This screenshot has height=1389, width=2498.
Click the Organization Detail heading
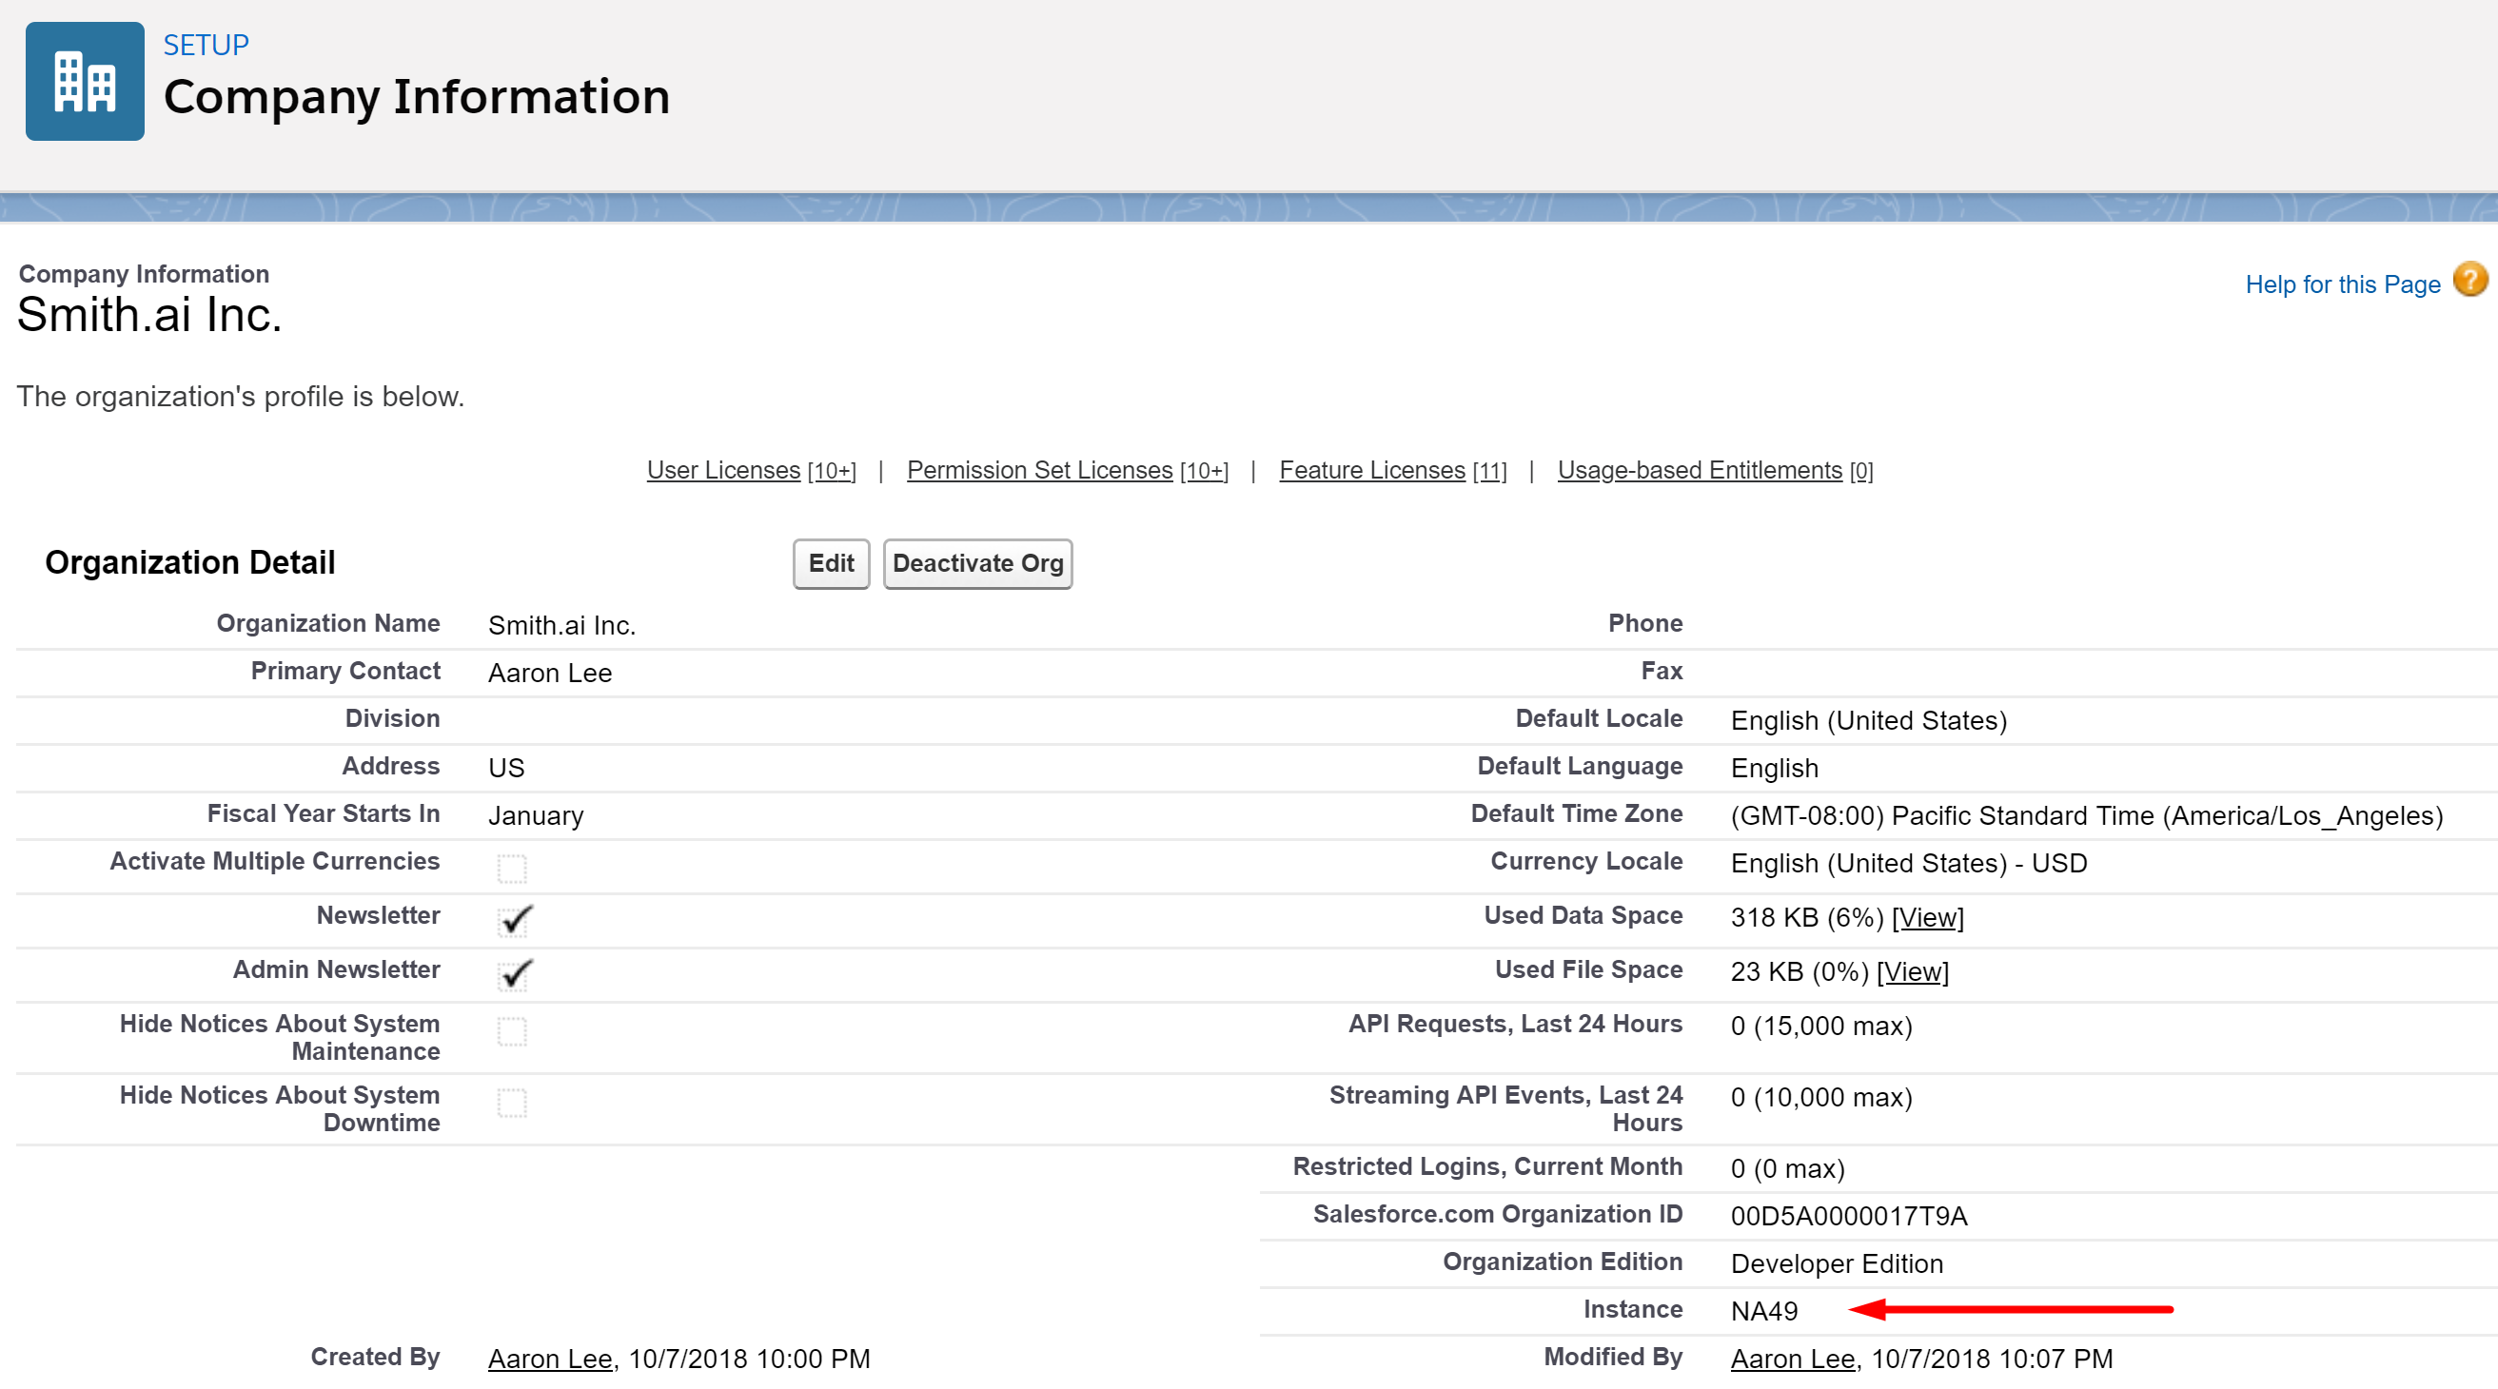pyautogui.click(x=190, y=562)
